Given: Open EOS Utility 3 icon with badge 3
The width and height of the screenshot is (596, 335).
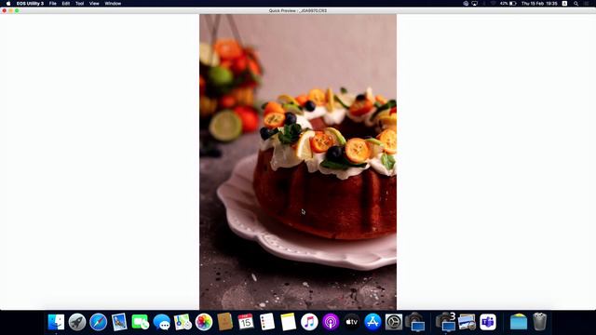Looking at the screenshot, I should [445, 322].
